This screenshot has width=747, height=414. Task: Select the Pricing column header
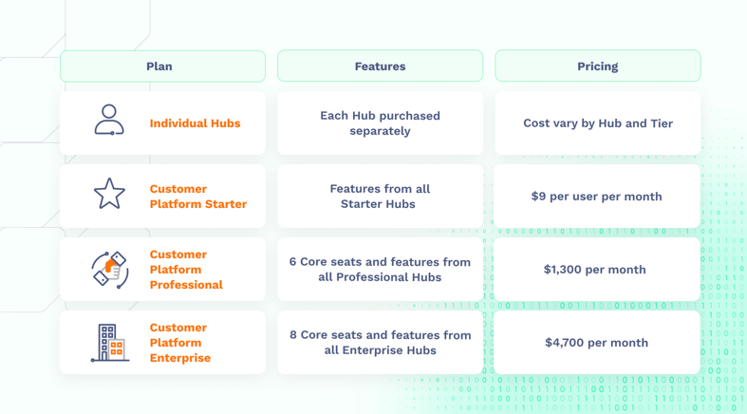597,66
